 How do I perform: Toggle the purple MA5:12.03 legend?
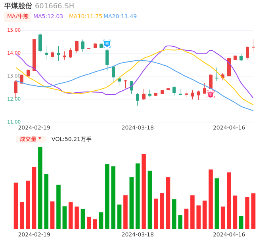click(48, 17)
